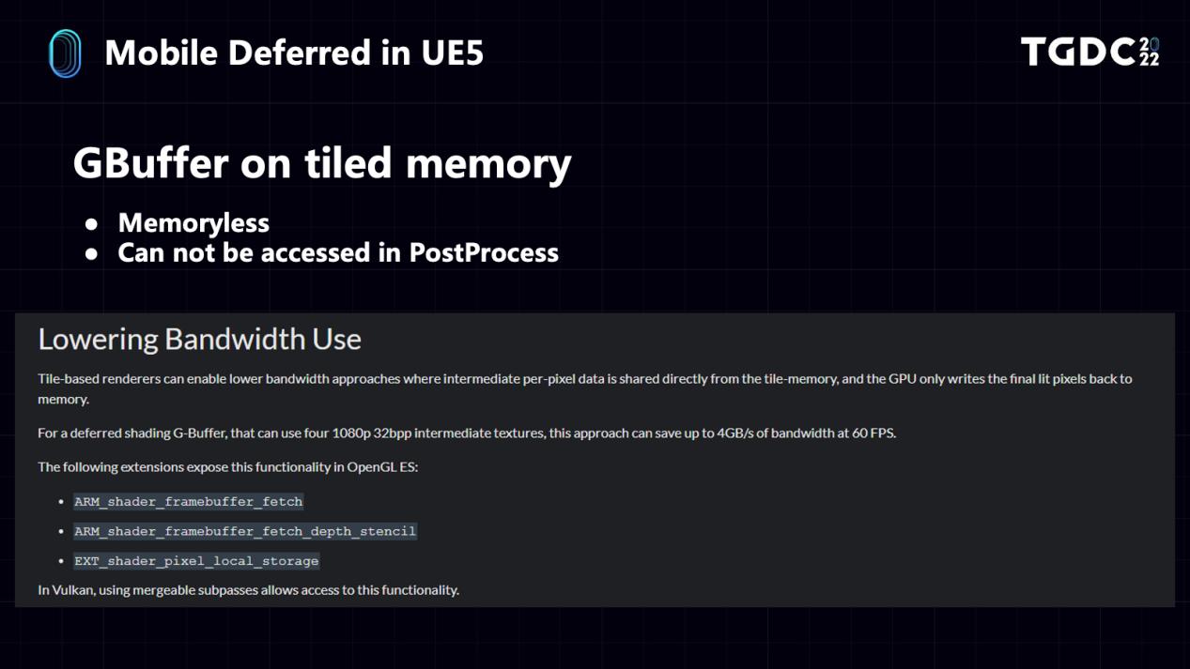Click the Can not be accessed in PostProcess line

pyautogui.click(x=338, y=252)
